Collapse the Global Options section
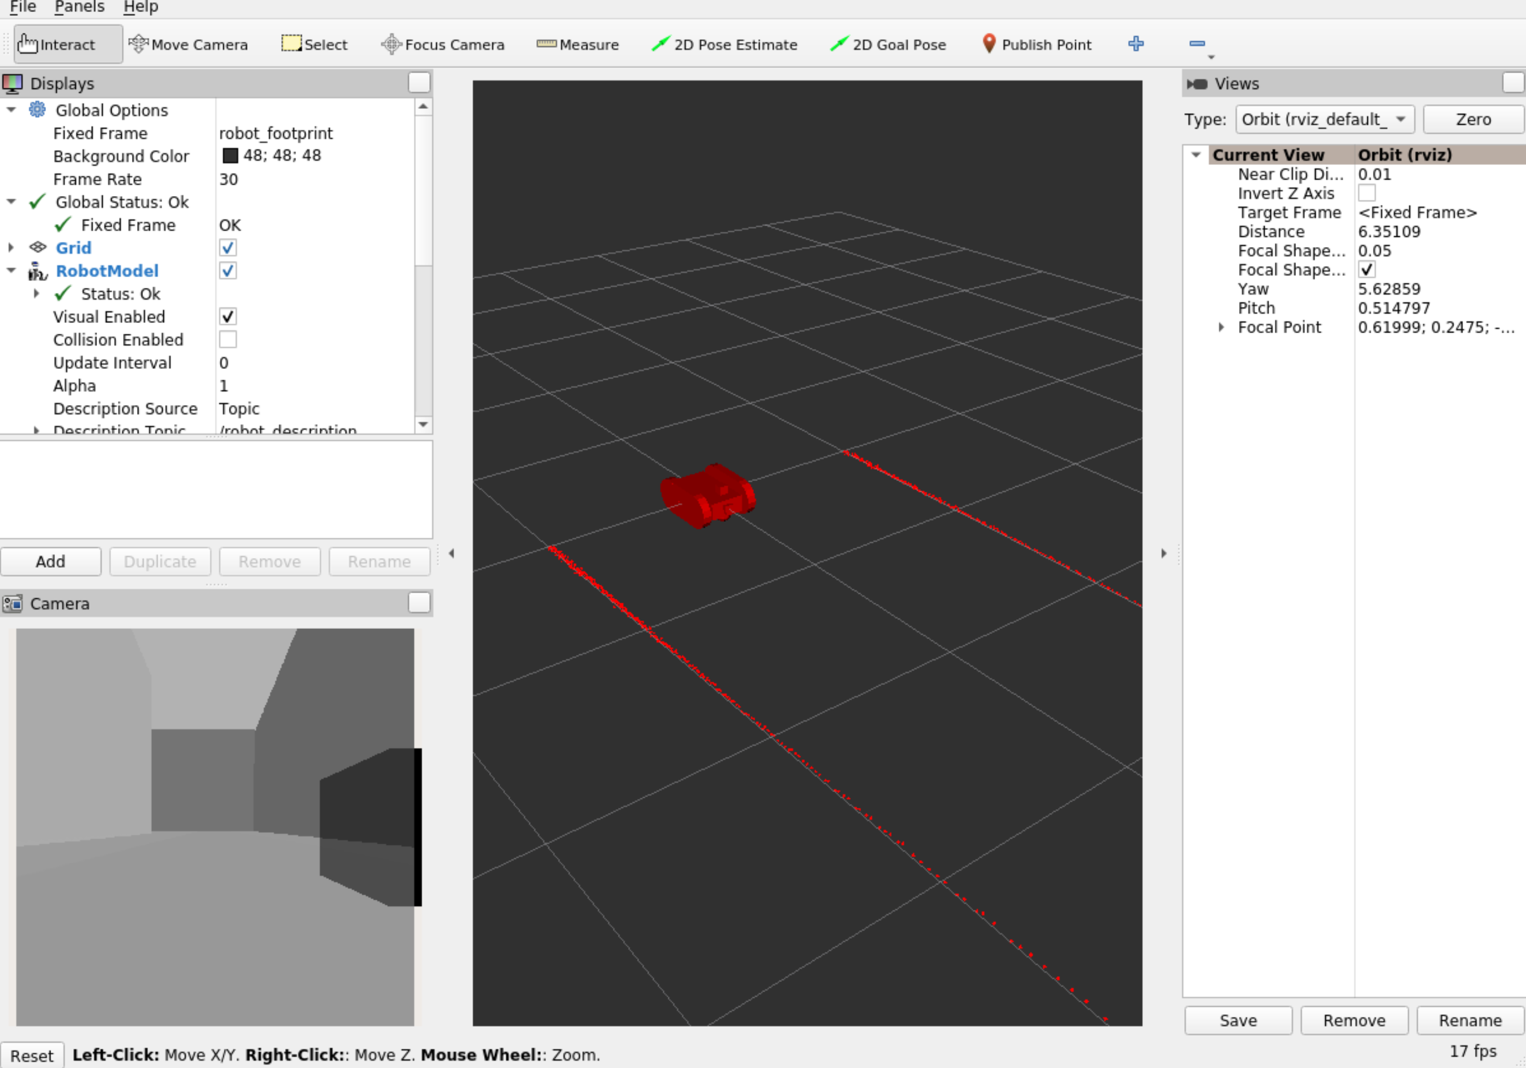The image size is (1526, 1068). pyautogui.click(x=11, y=109)
